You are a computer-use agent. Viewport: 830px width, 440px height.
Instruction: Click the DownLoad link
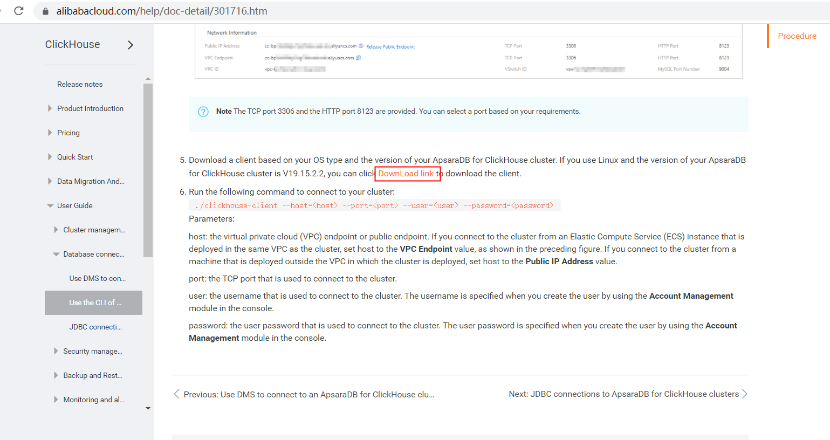406,174
